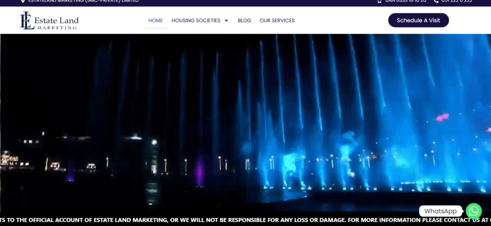Viewport: 491px width, 226px height.
Task: Click the location pin icon in top bar
Action: 23,1
